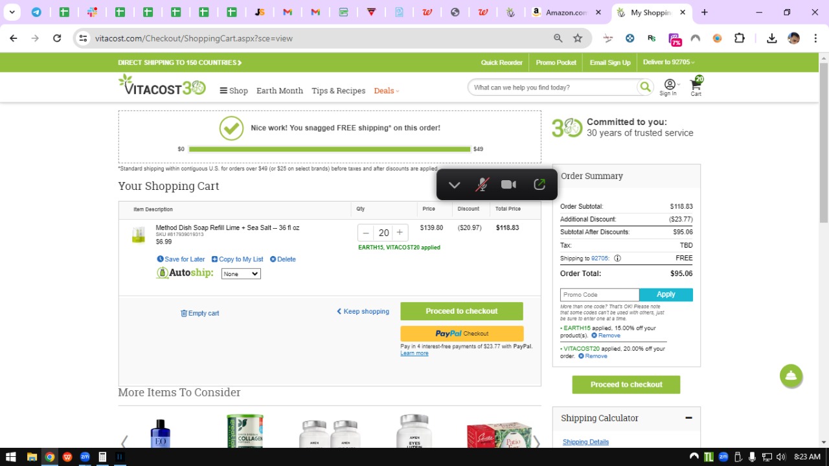
Task: Open the tab search dropdown arrow
Action: [x=12, y=12]
